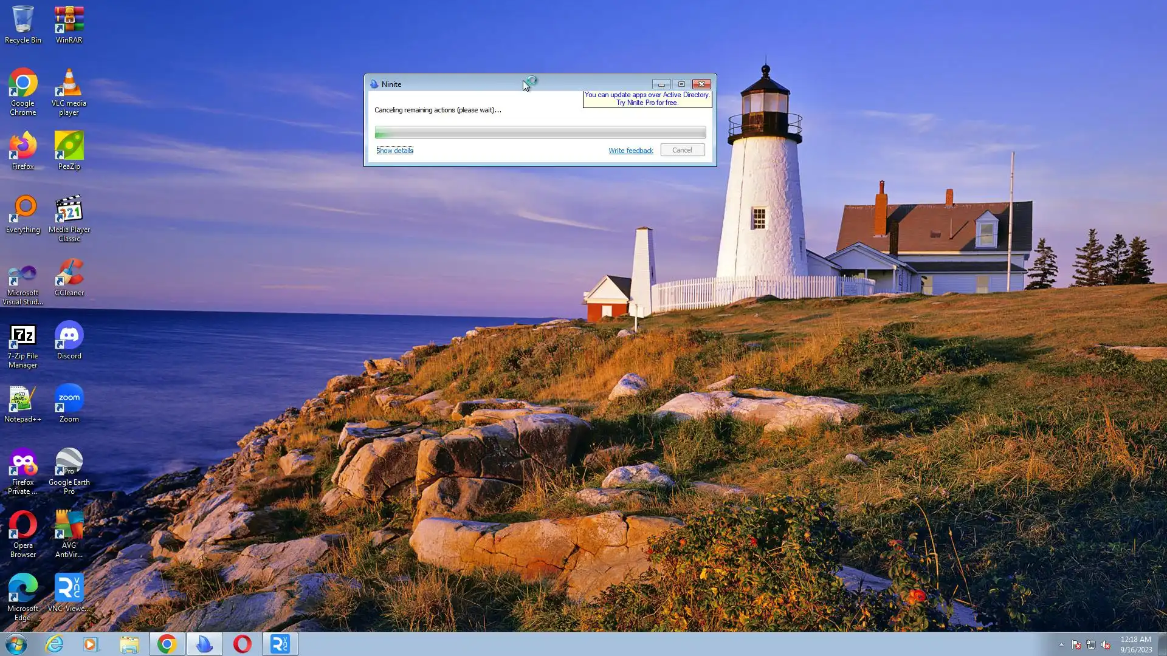
Task: Open the Windows Start orb
Action: coord(16,644)
